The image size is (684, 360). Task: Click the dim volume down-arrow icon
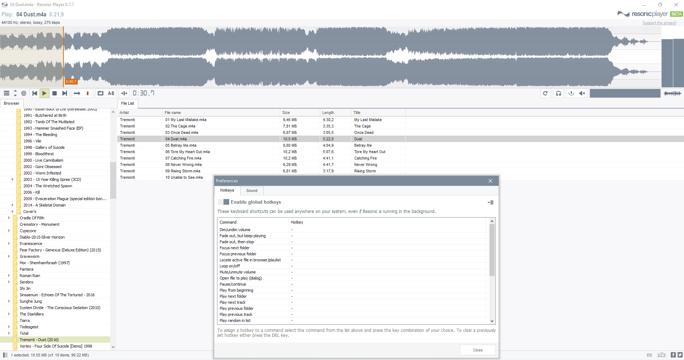click(x=571, y=93)
